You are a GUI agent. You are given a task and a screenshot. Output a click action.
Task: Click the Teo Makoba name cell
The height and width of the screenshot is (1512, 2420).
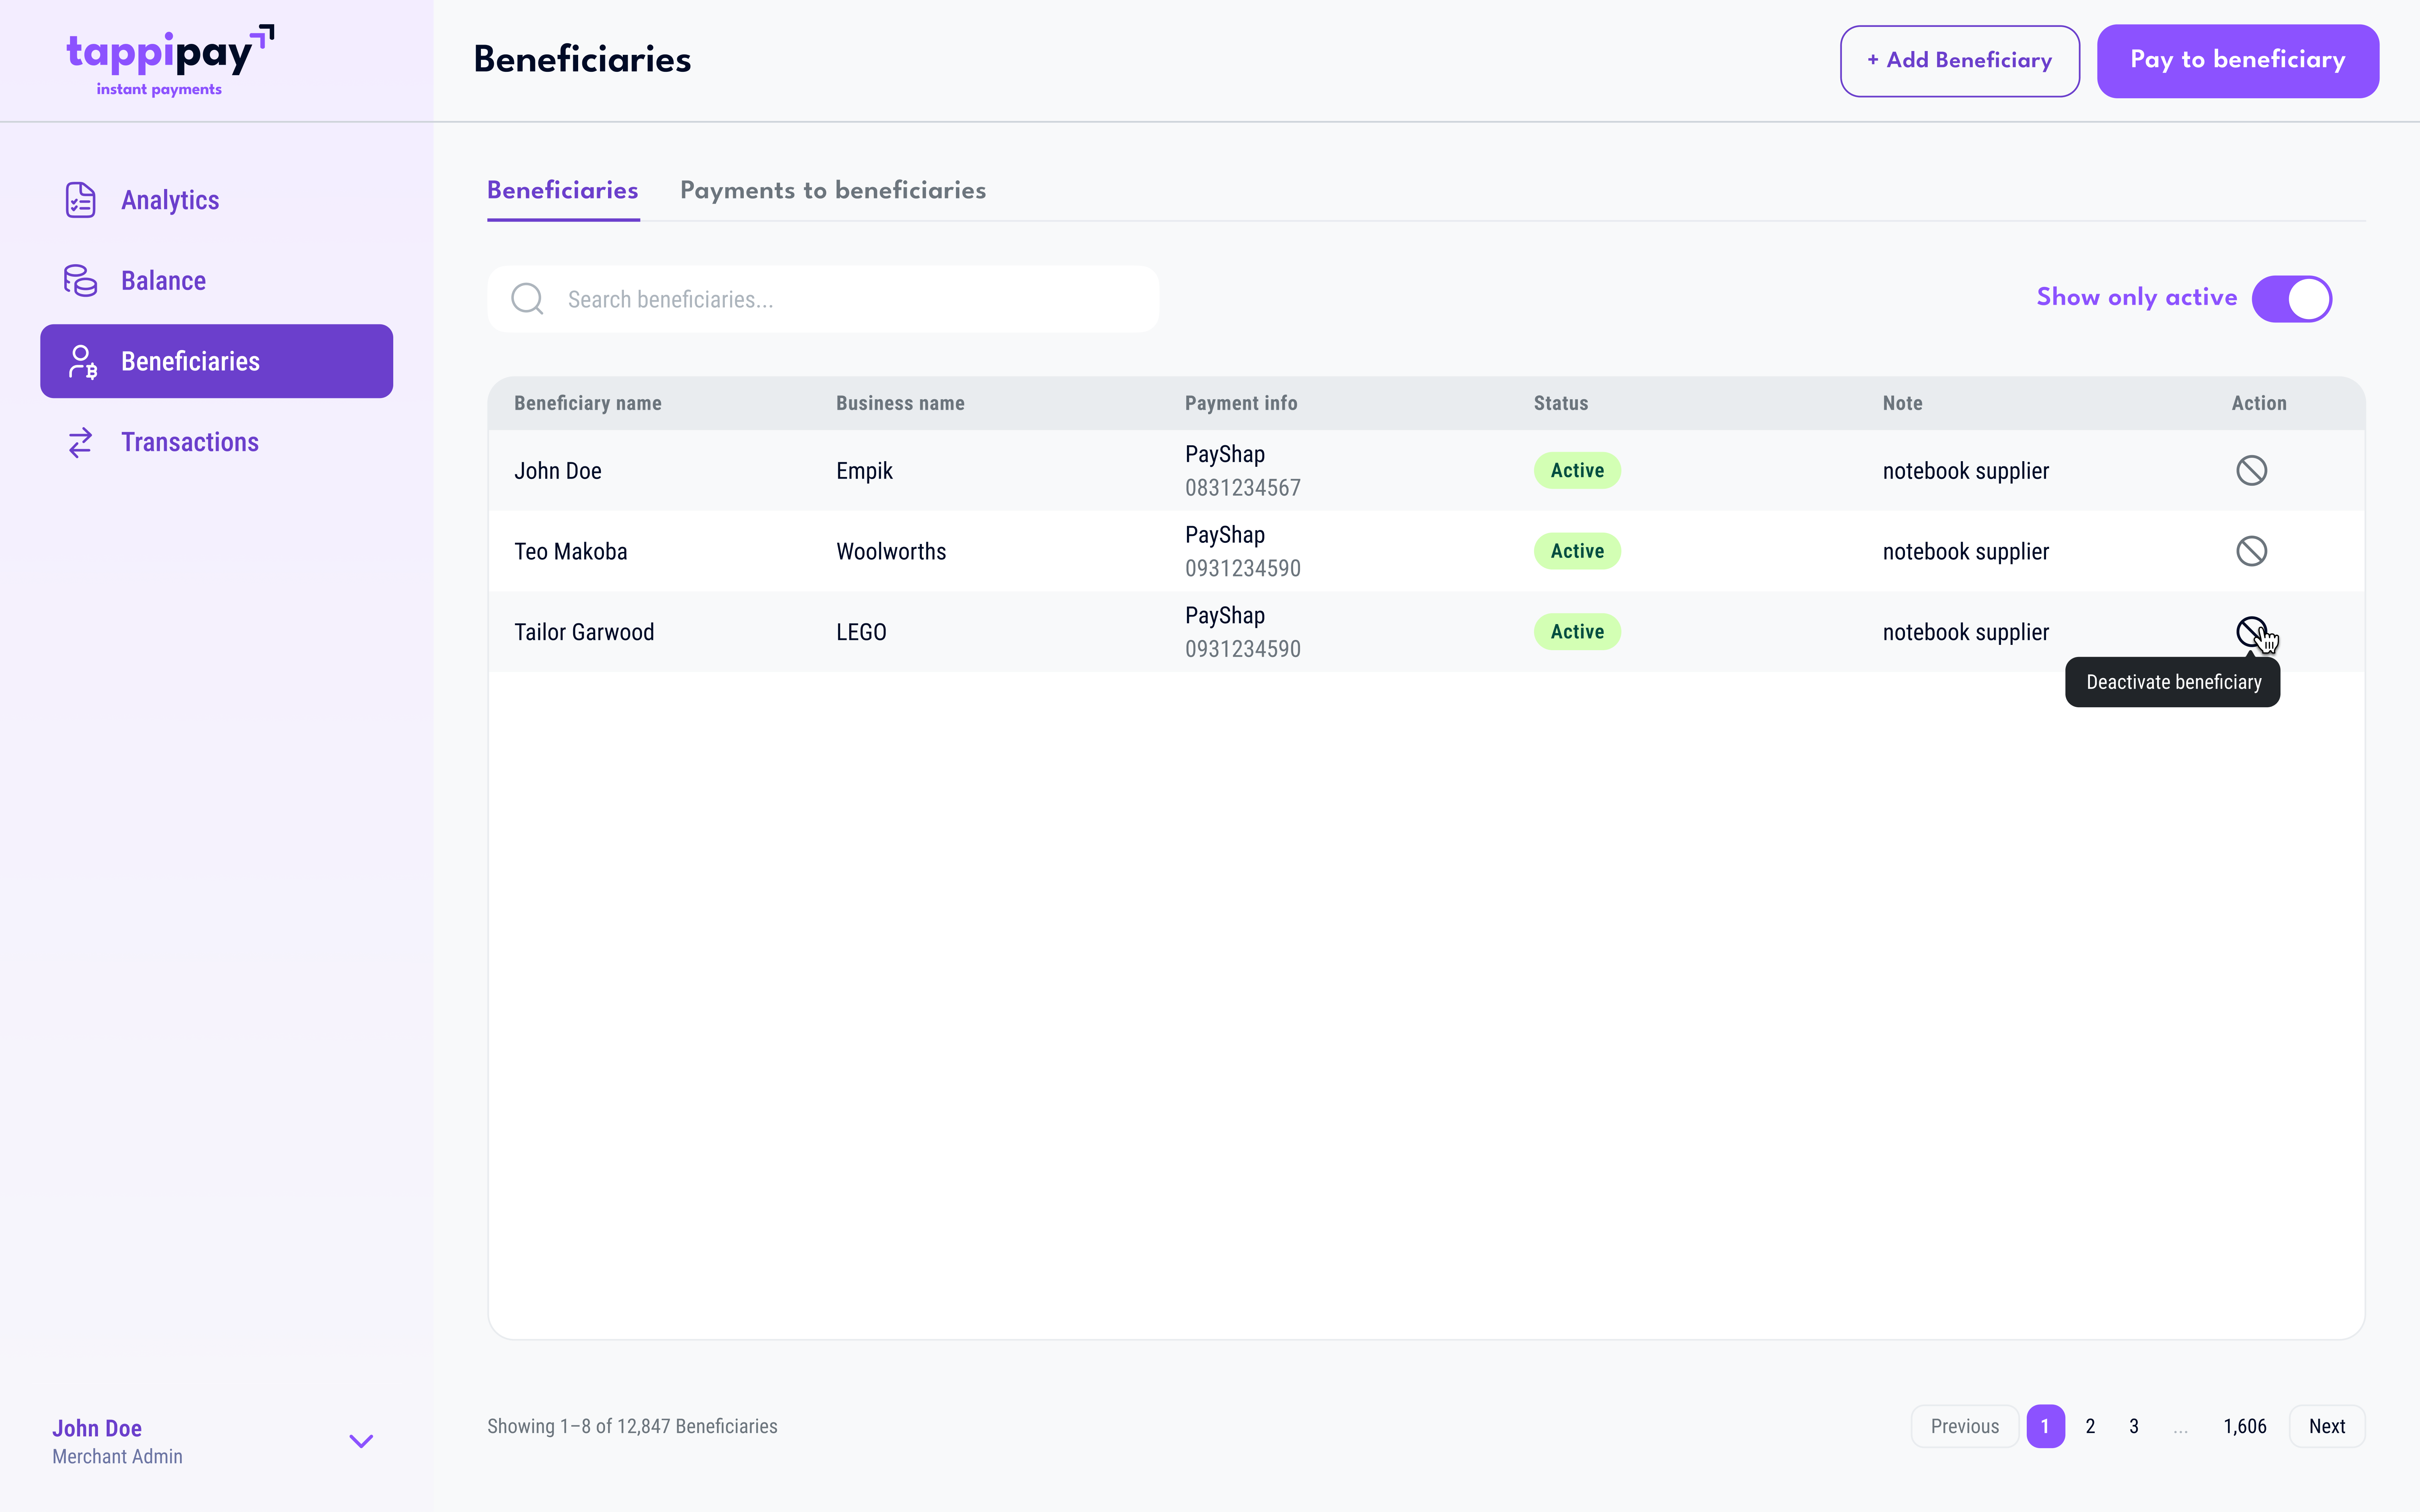571,551
